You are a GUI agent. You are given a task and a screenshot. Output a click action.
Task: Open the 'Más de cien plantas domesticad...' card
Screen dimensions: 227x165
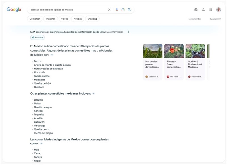(x=153, y=62)
